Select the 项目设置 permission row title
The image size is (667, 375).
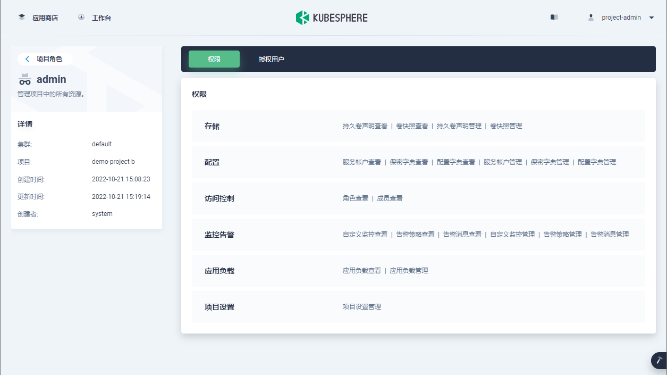pos(219,307)
